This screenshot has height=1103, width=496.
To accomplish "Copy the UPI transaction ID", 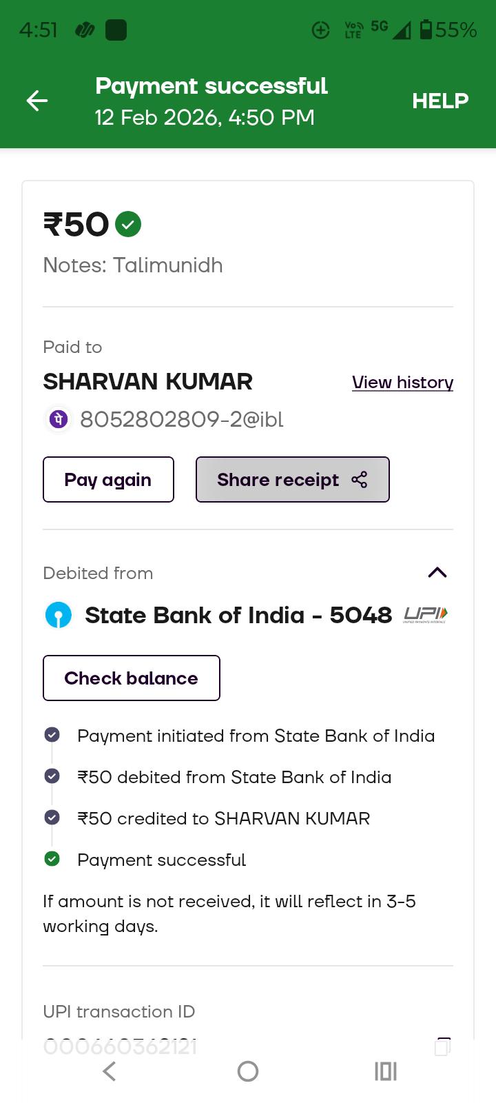I will pos(443,1046).
